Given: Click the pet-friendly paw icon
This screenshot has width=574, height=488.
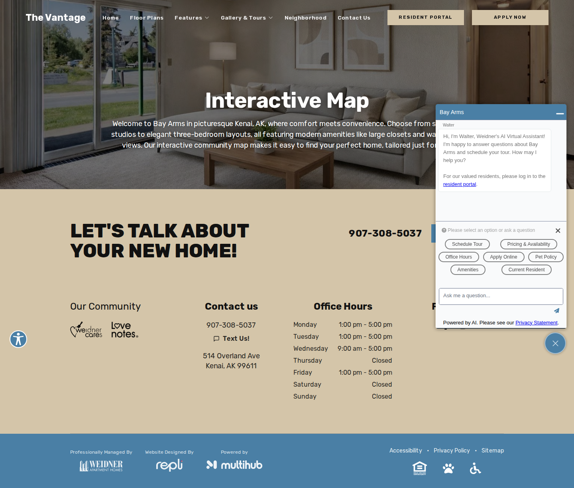Looking at the screenshot, I should click(x=448, y=468).
